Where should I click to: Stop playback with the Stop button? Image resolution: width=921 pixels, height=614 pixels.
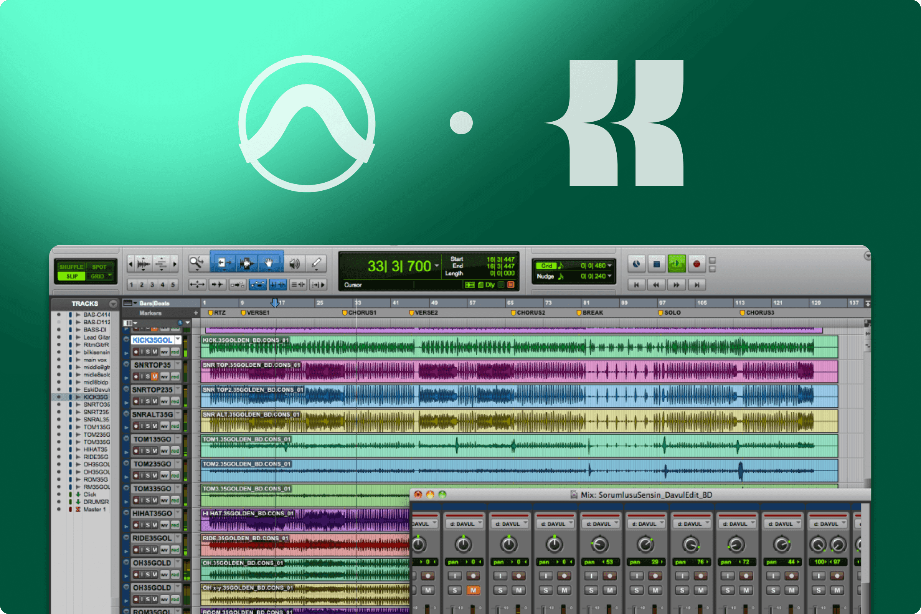[x=657, y=264]
